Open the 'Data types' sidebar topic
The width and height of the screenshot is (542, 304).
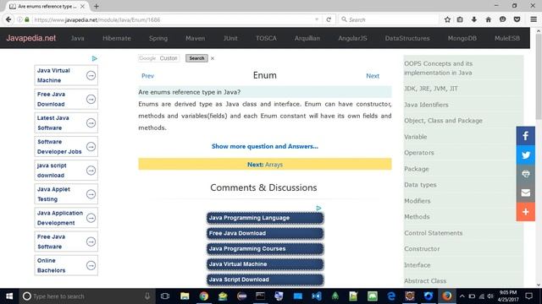pos(420,185)
